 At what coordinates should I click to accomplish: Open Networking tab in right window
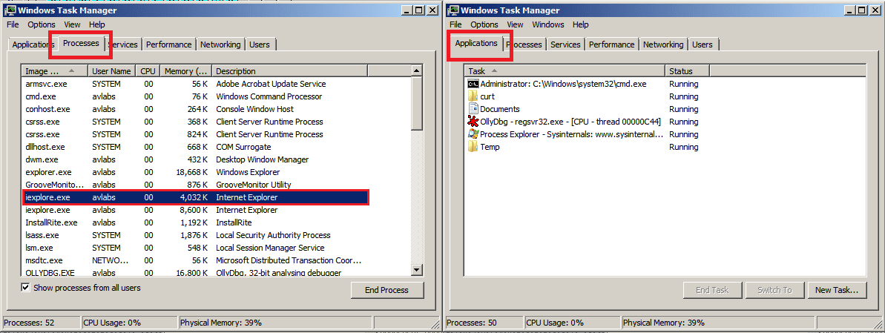click(x=663, y=44)
